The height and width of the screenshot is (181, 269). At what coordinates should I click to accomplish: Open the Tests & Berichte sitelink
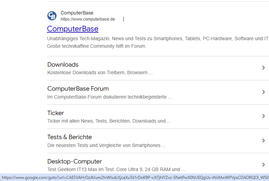pos(69,137)
